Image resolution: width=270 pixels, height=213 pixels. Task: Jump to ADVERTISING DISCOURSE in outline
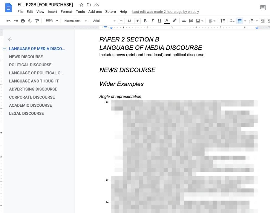(33, 89)
